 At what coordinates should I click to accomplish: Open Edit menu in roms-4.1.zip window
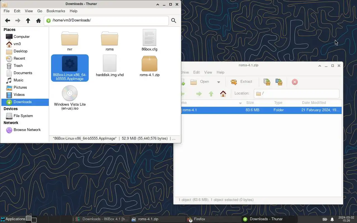click(x=197, y=72)
